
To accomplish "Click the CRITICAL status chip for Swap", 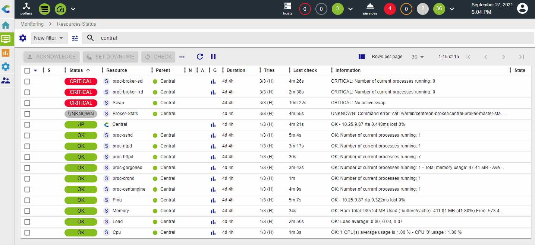I will click(x=81, y=103).
